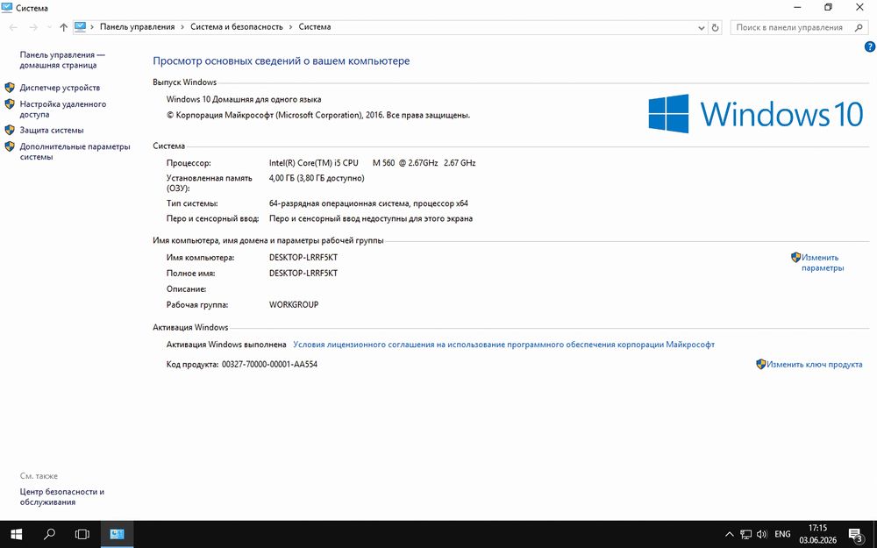The width and height of the screenshot is (877, 548).
Task: Click product code 00327-70000-00001-AA554
Action: [269, 364]
